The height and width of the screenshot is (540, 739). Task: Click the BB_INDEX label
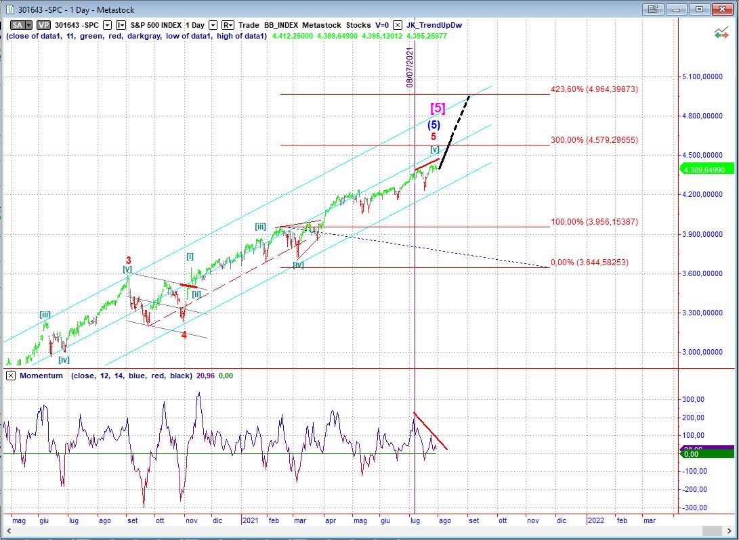(x=280, y=26)
